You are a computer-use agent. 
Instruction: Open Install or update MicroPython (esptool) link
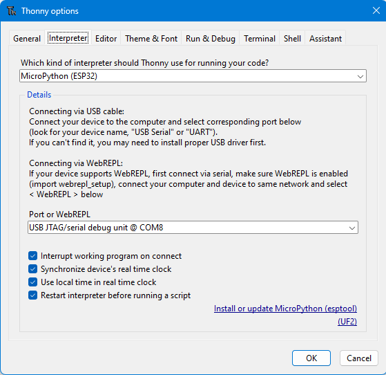[x=285, y=309]
